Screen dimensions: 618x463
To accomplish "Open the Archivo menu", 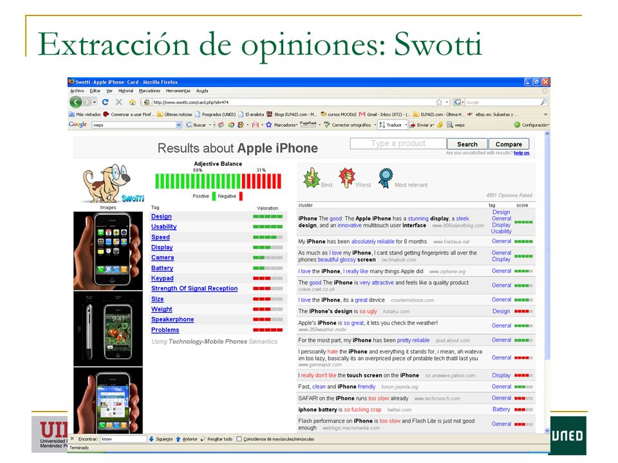I will [77, 91].
